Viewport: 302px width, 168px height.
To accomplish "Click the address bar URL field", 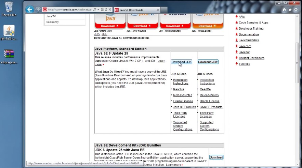I will coord(69,10).
